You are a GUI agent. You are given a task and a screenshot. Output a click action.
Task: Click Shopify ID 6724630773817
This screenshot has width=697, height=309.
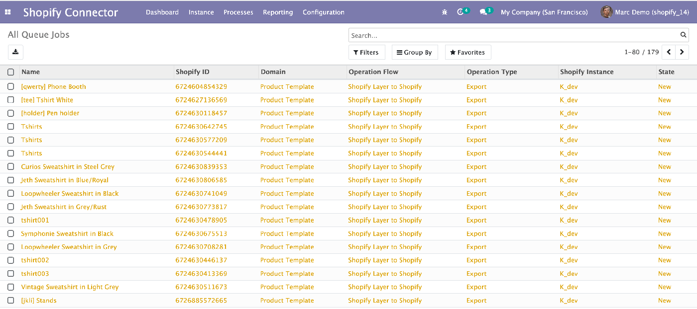coord(201,207)
